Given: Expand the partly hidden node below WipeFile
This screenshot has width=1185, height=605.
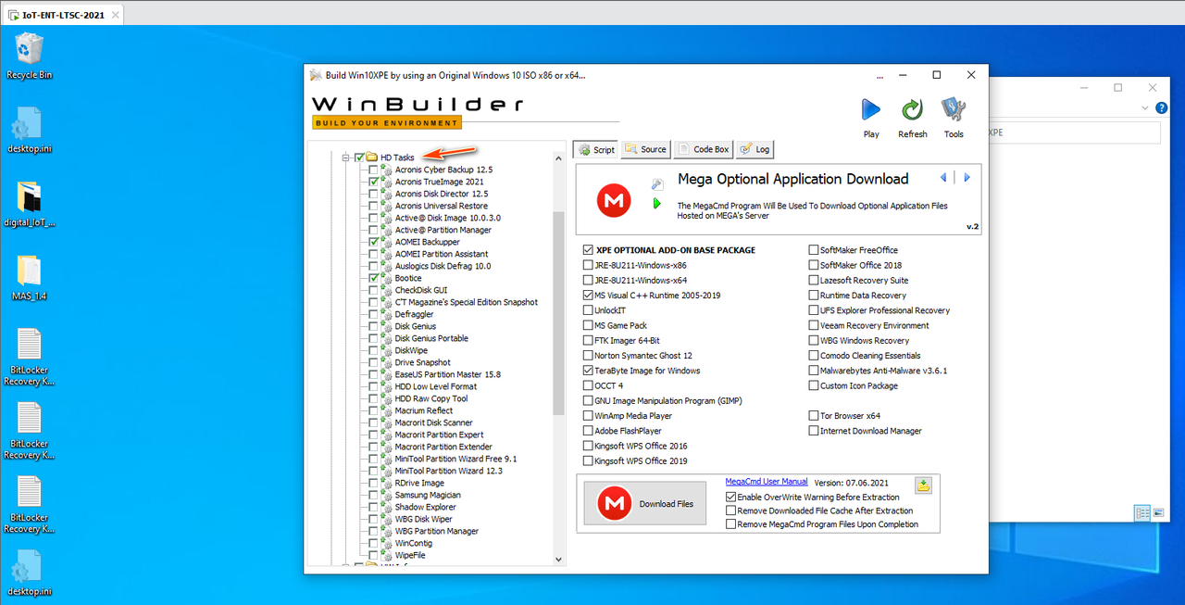Looking at the screenshot, I should pos(345,565).
